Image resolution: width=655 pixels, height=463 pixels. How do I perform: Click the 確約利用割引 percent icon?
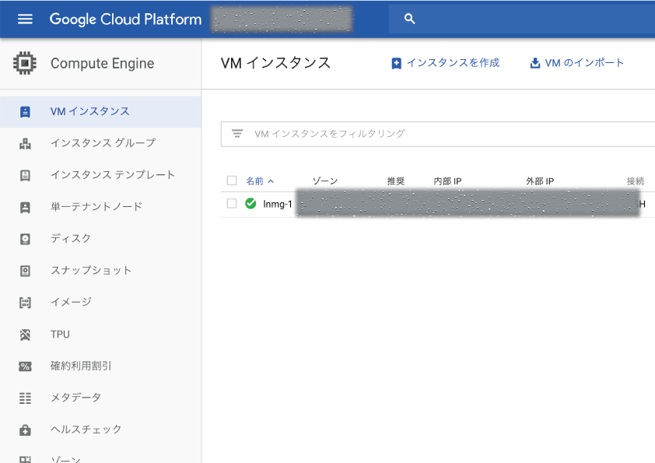click(x=25, y=367)
